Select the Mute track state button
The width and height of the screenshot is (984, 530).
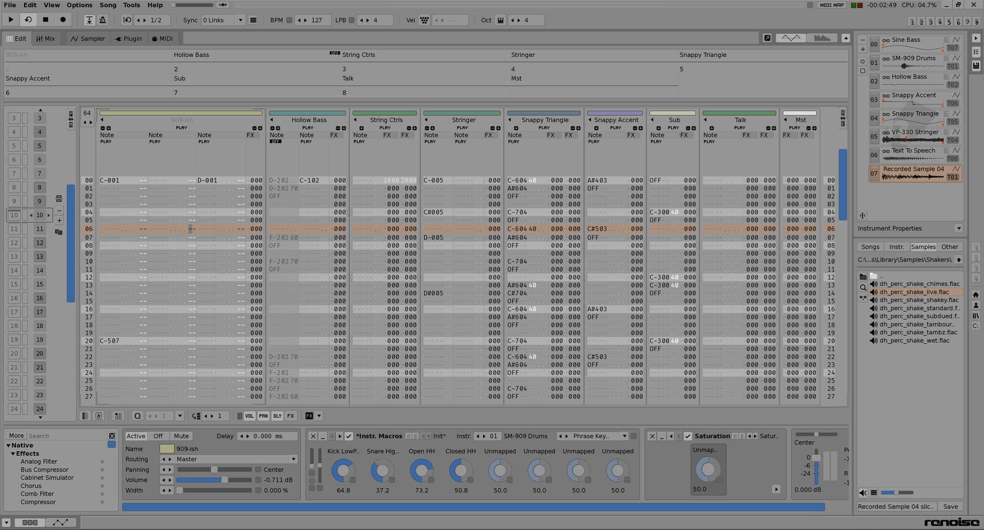(x=181, y=436)
